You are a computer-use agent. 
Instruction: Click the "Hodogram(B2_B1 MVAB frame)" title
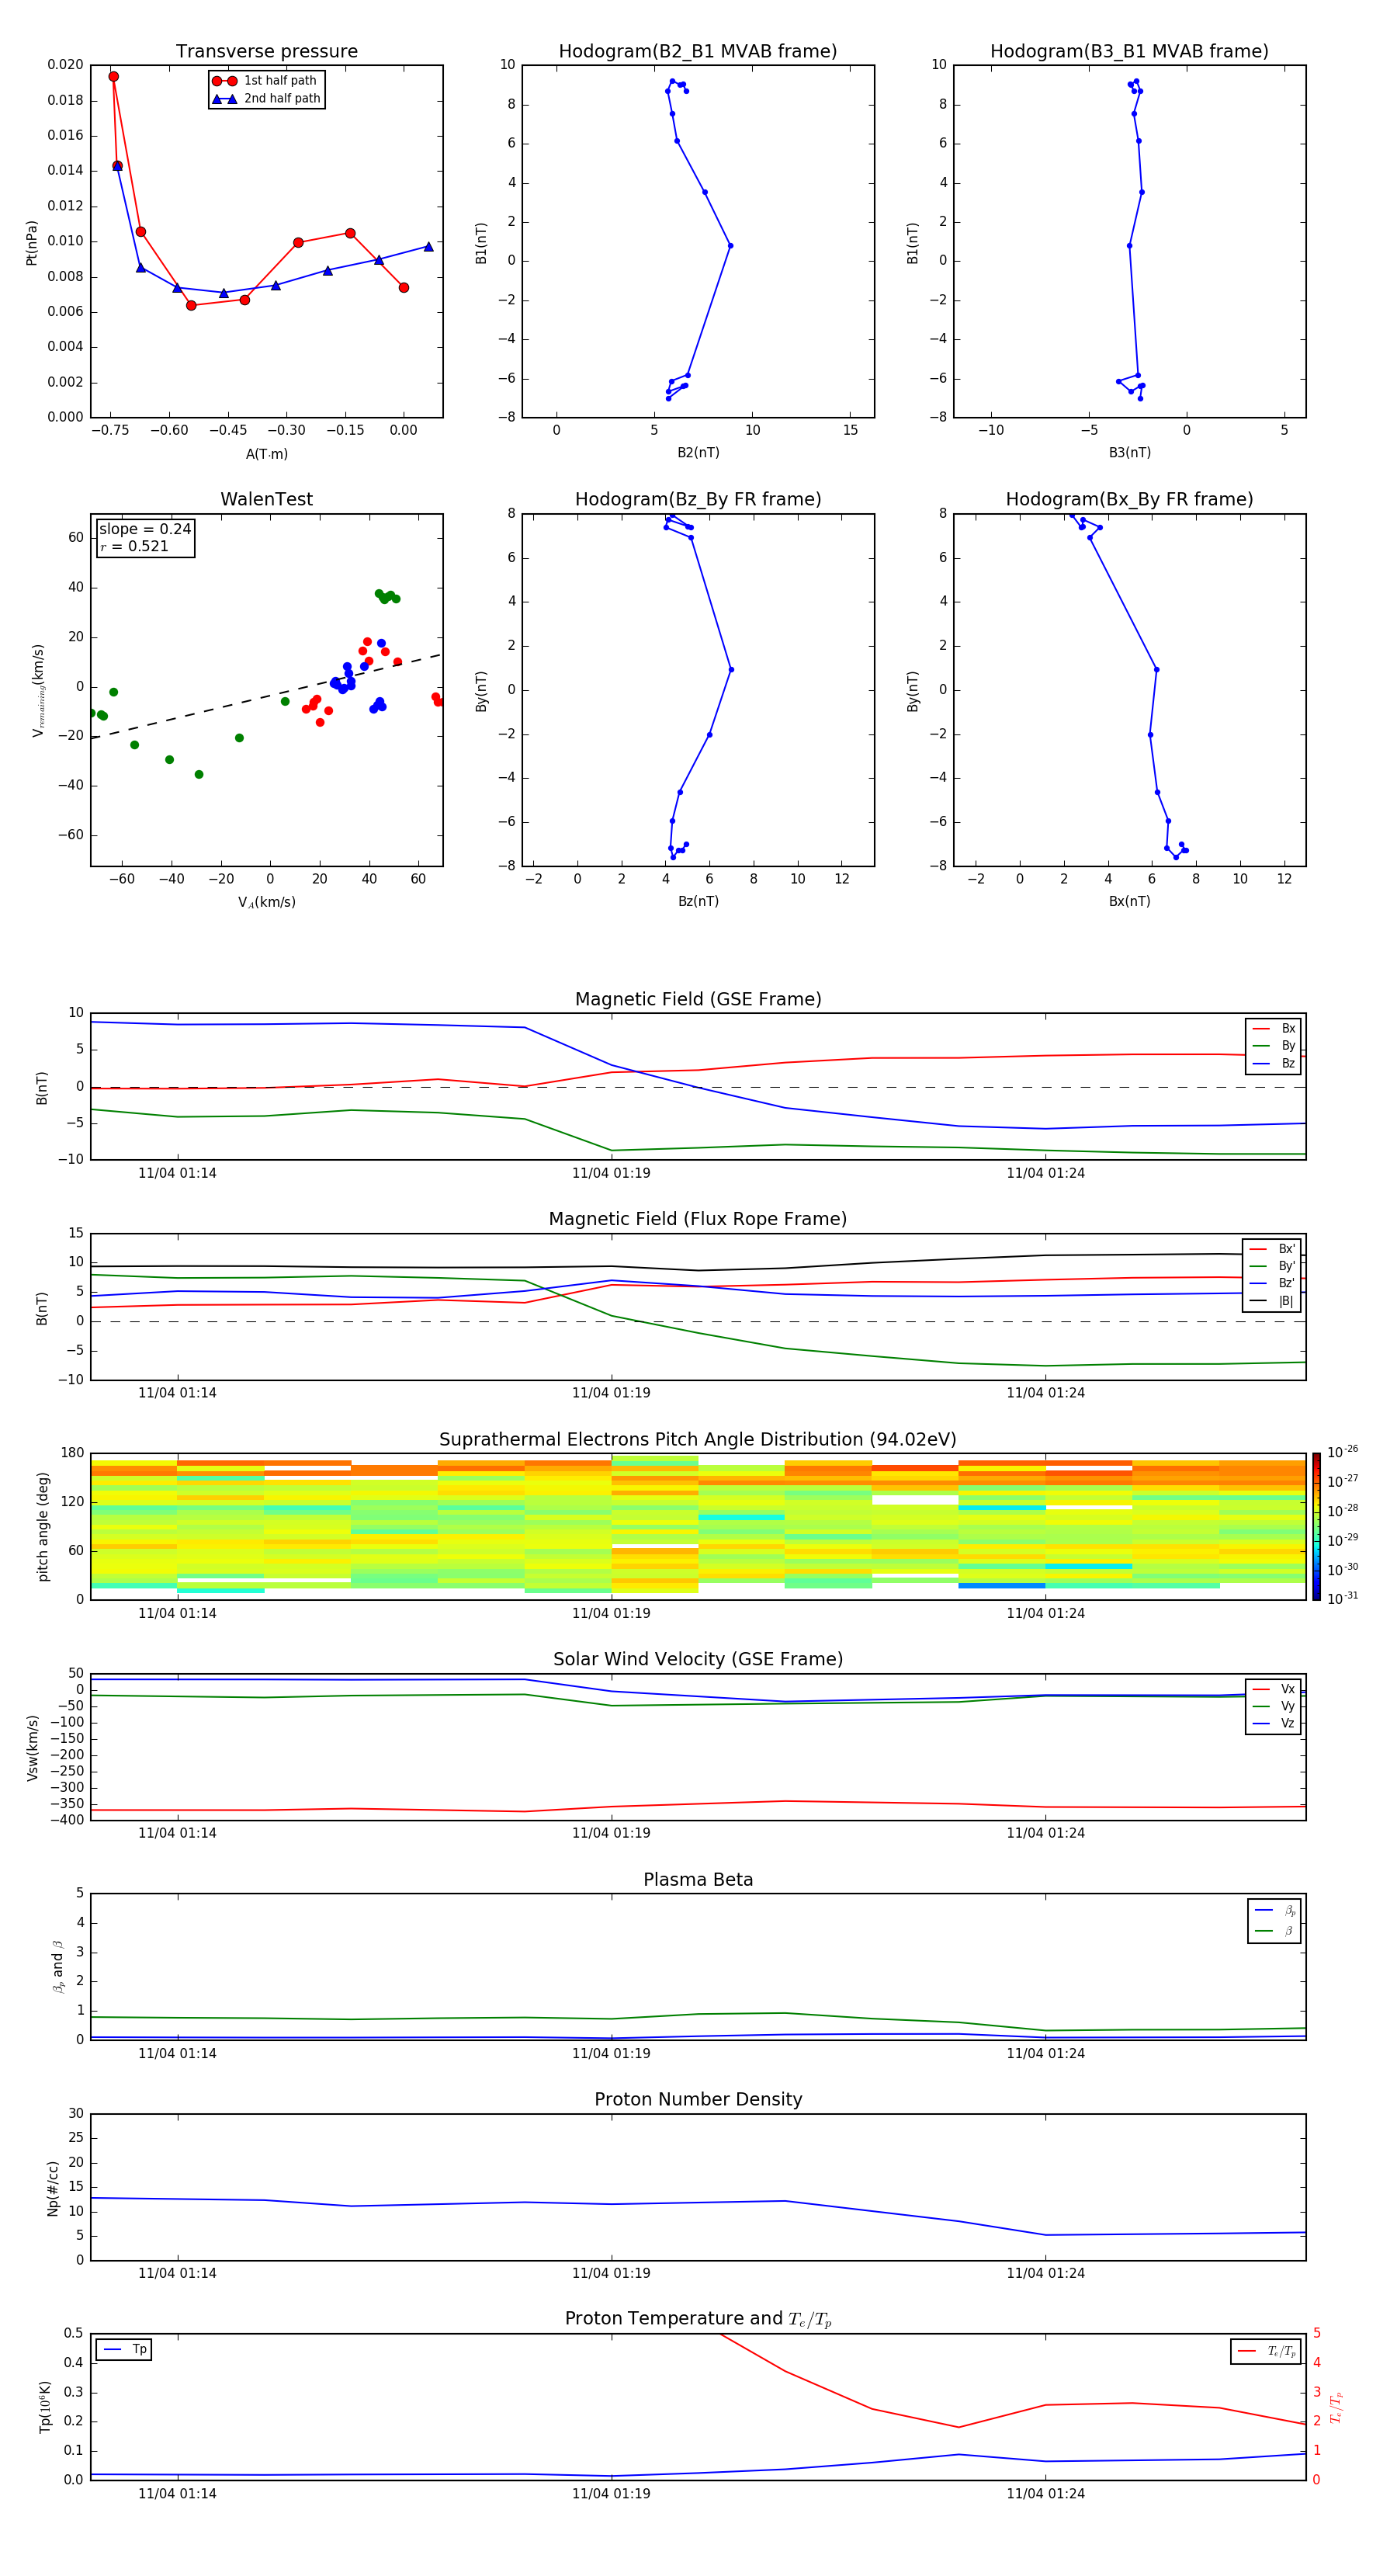point(698,52)
